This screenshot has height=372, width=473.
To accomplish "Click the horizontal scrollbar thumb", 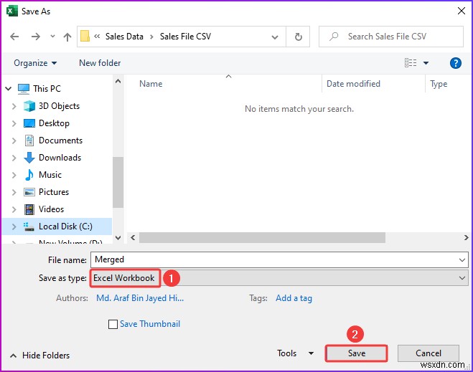I will point(262,238).
